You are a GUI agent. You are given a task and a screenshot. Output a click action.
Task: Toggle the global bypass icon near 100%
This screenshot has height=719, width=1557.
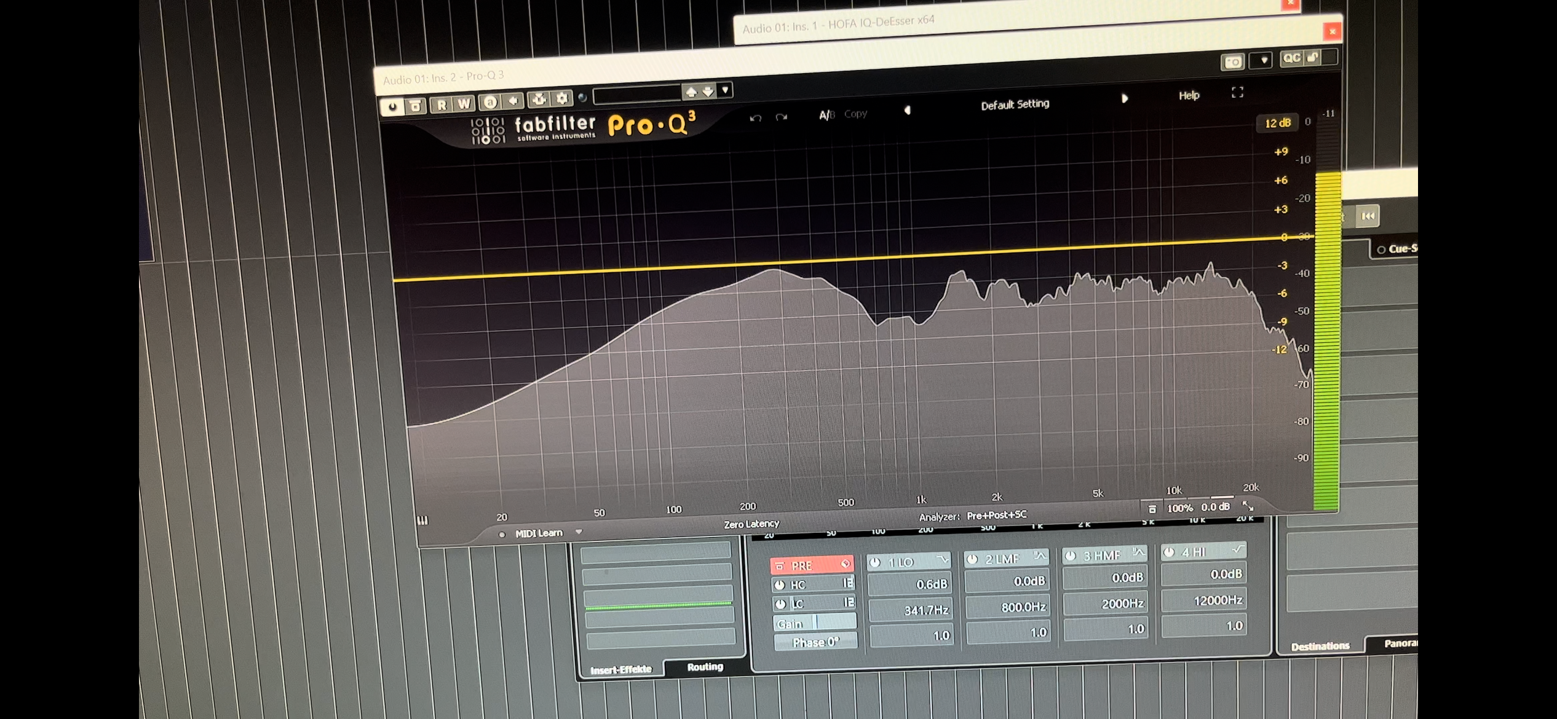pos(1152,509)
